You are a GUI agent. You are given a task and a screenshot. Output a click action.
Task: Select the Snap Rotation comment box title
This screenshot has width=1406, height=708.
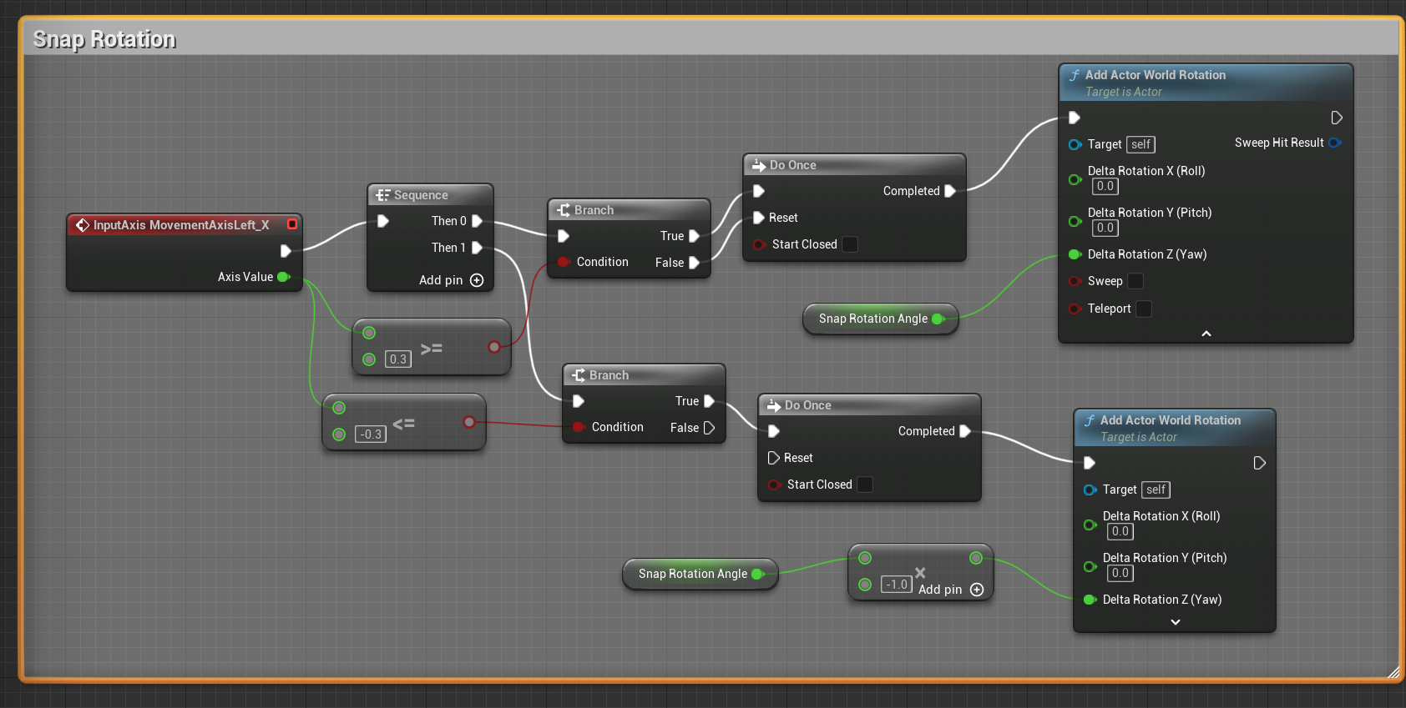coord(104,39)
